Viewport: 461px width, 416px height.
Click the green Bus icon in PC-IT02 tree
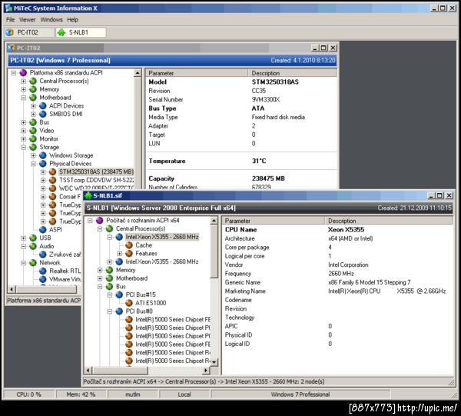tap(33, 122)
